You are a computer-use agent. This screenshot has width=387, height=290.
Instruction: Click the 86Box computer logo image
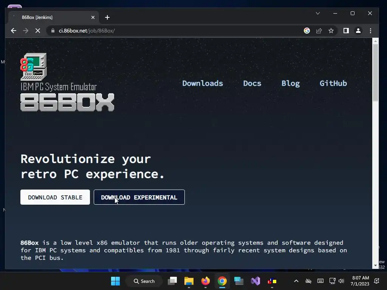pyautogui.click(x=34, y=66)
